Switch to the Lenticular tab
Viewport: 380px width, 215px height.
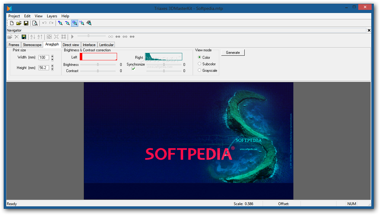[x=106, y=45]
